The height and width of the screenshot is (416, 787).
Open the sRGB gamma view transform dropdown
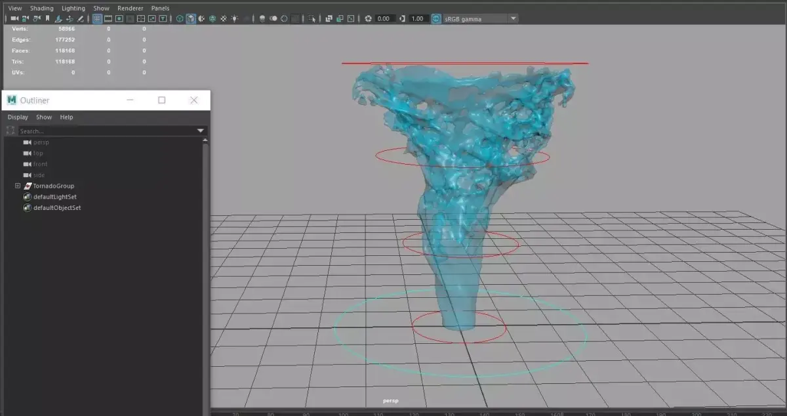(x=481, y=18)
